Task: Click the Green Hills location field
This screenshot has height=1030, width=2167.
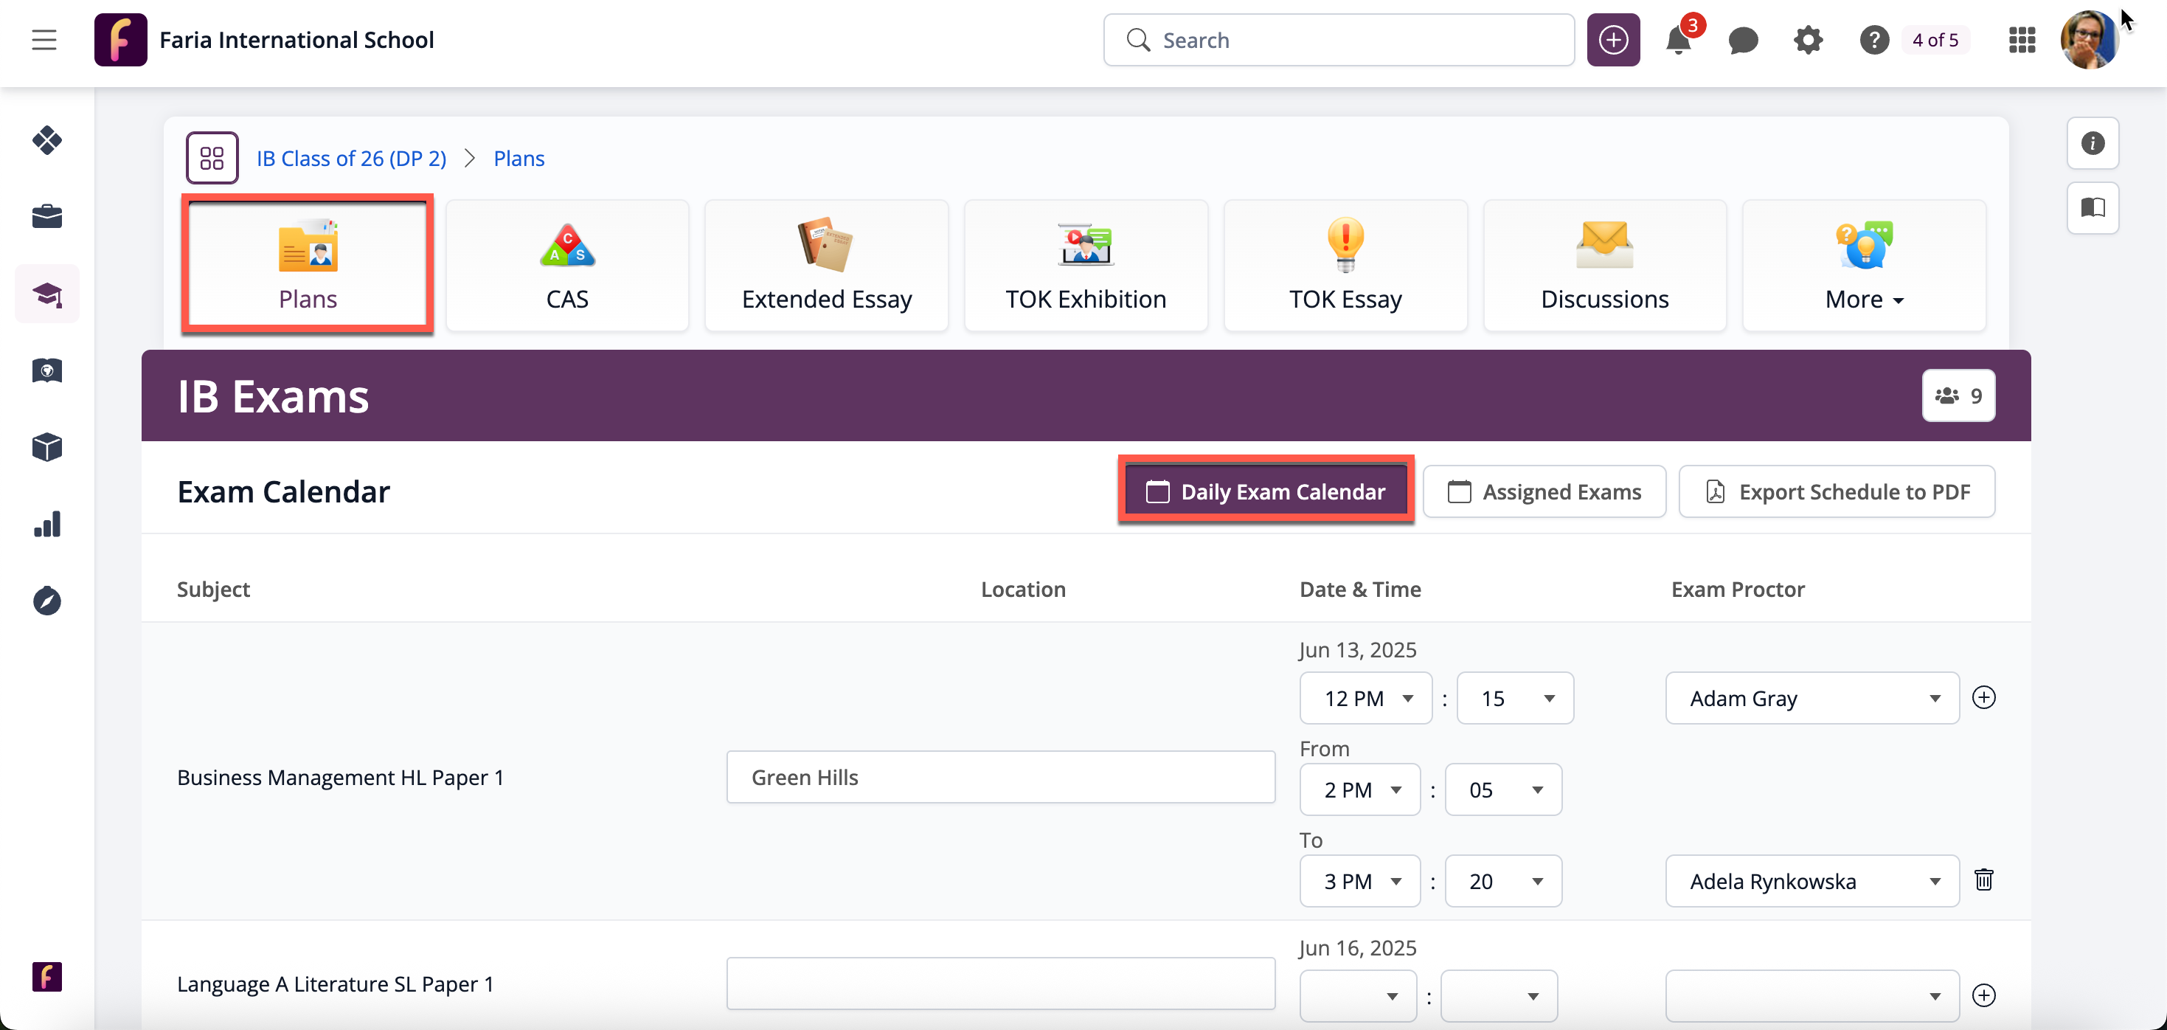Action: [1000, 777]
